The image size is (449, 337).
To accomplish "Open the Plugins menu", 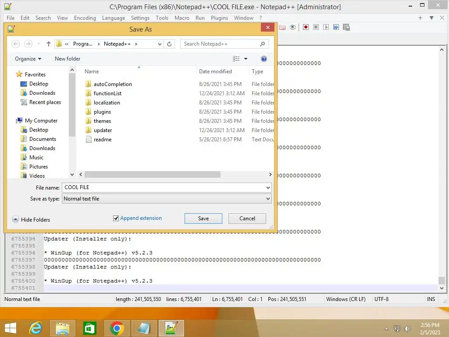I will tap(219, 18).
